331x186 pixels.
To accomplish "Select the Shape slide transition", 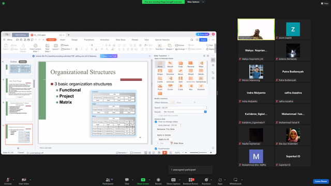I will 160,72.
